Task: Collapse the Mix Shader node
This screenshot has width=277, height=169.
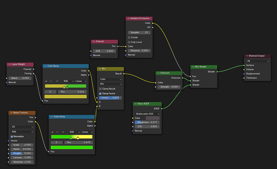Action: [x=193, y=67]
